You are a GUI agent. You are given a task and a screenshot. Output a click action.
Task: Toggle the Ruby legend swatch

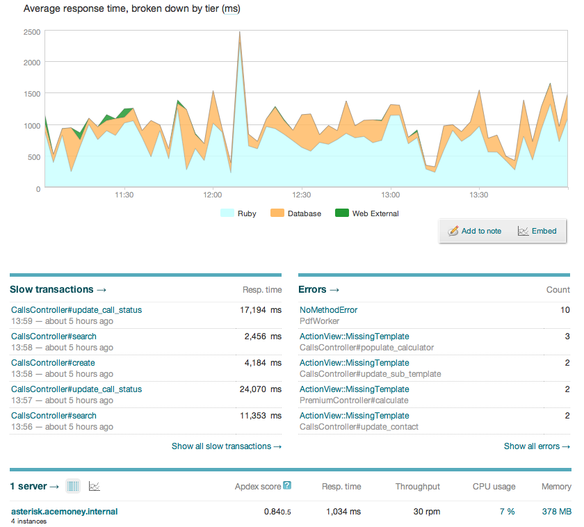point(227,213)
